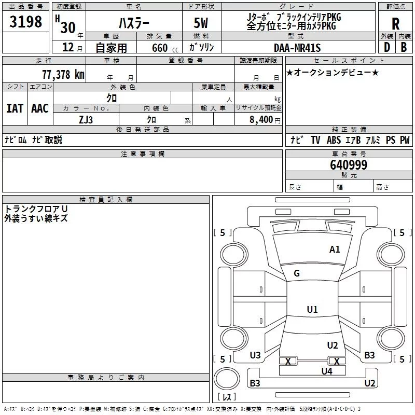This screenshot has width=415, height=415.
Task: Select the 後日発送部品 header
Action: click(142, 129)
